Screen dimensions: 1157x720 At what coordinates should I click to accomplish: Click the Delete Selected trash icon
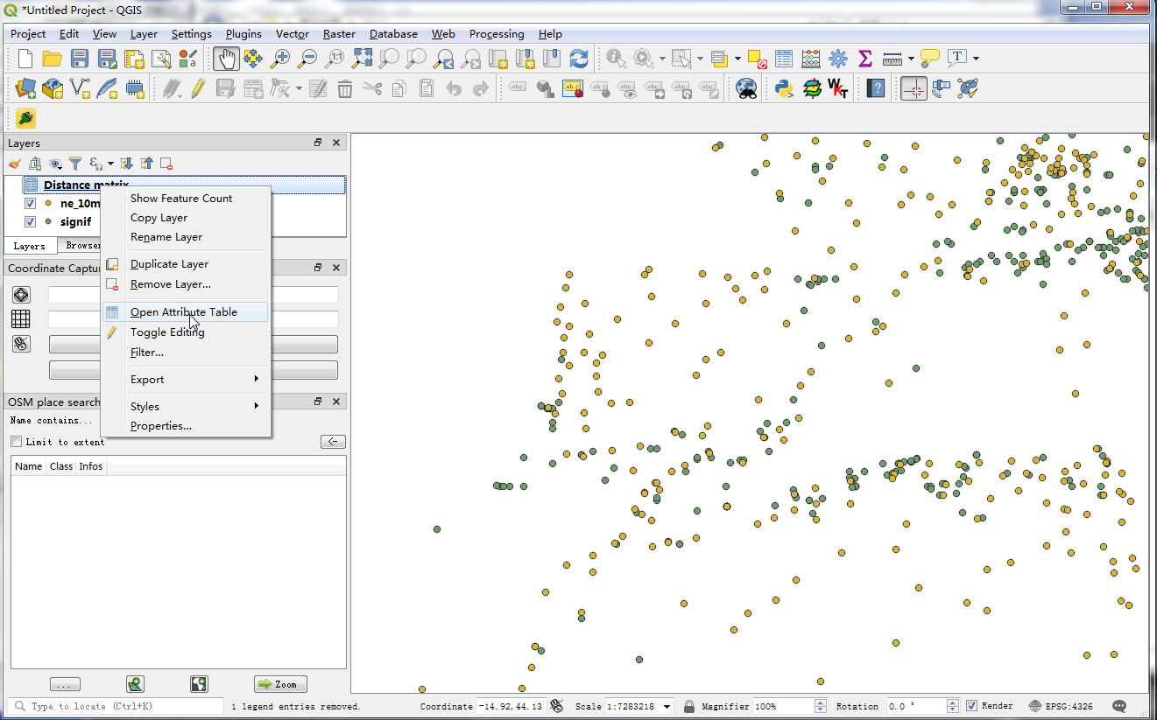coord(345,88)
